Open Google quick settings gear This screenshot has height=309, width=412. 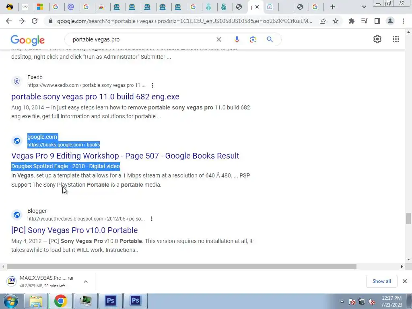point(377,39)
